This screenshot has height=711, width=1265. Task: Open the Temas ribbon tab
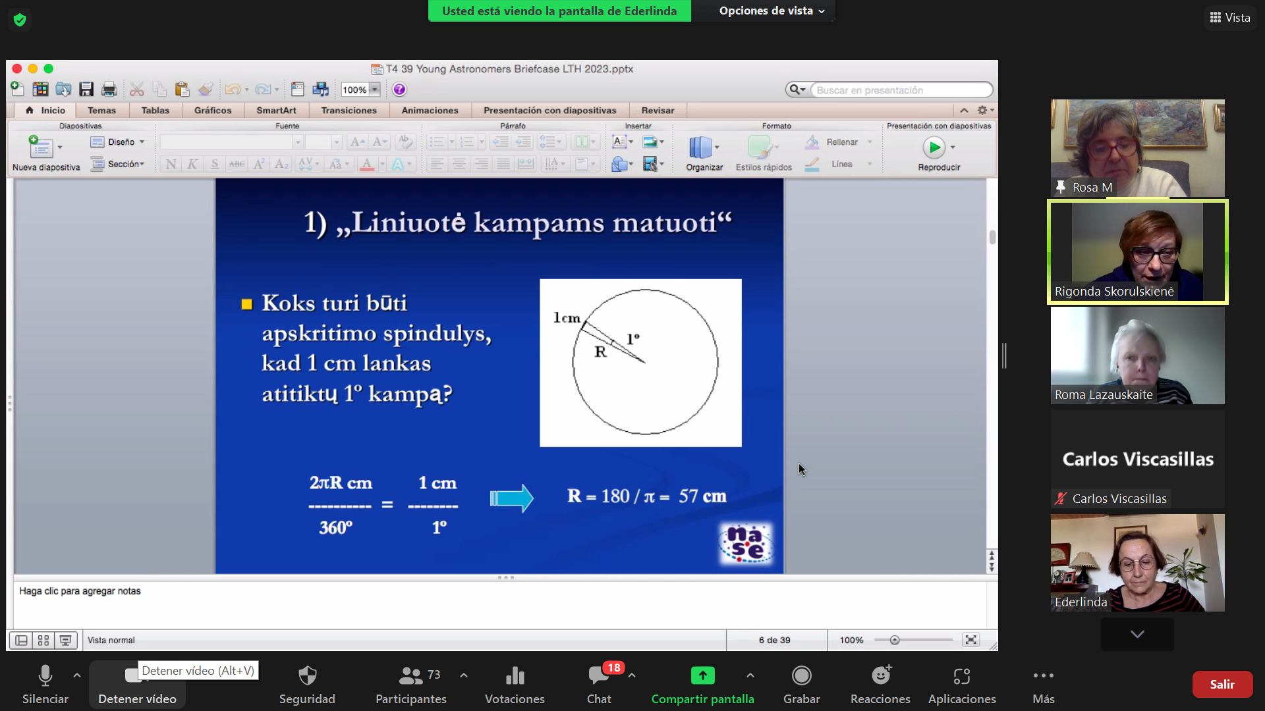101,111
